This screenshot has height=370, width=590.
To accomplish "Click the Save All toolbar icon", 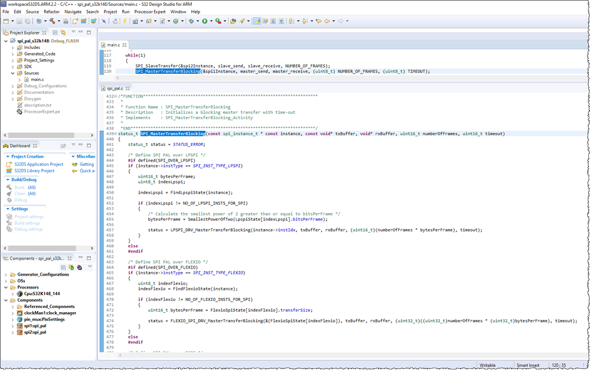I will (x=28, y=21).
